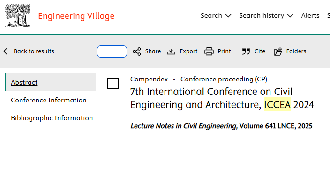The image size is (330, 181).
Task: Select the Abstract sidebar section
Action: [51, 82]
